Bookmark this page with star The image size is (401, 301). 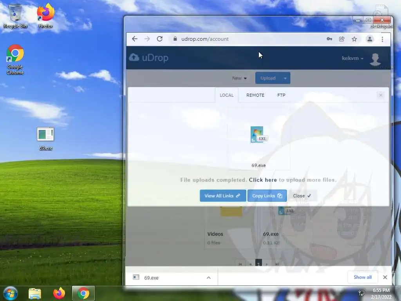click(354, 39)
